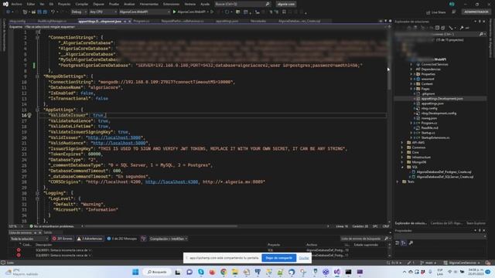495x278 pixels.
Task: Select Startup.cs in Solution Explorer
Action: [x=428, y=133]
